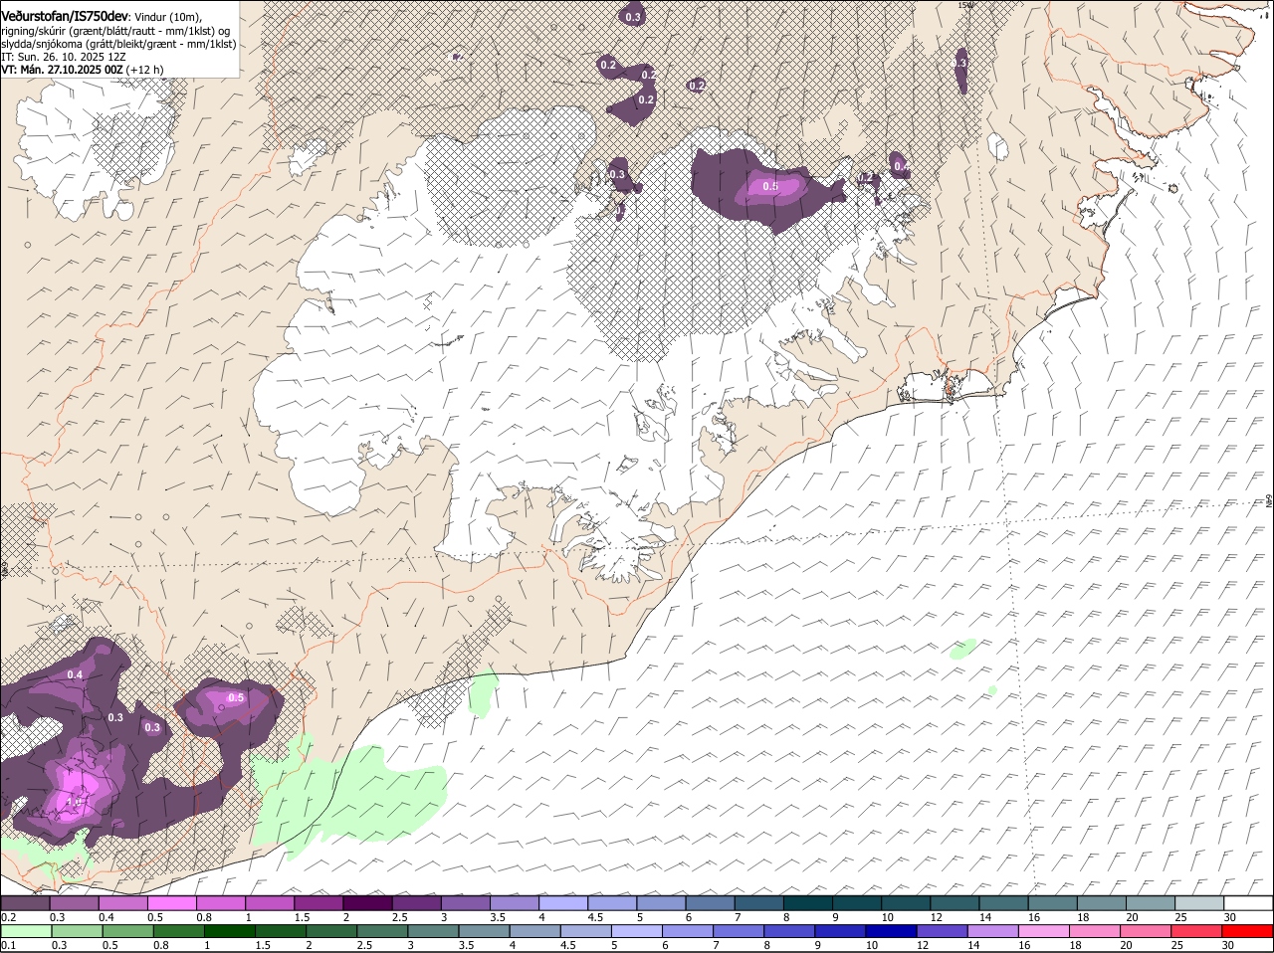Pick darkest green lower swatch between 1 and 1.5

click(230, 931)
